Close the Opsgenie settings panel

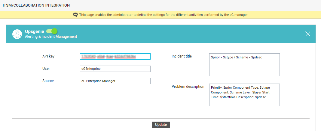pyautogui.click(x=308, y=34)
